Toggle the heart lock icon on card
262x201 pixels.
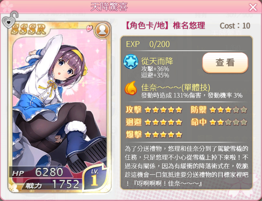9,20
